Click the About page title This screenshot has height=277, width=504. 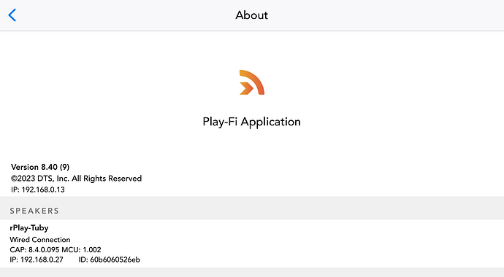point(252,15)
